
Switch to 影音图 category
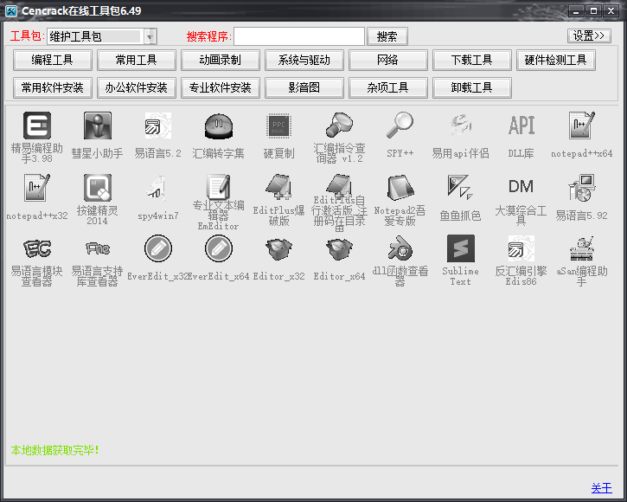(x=304, y=87)
